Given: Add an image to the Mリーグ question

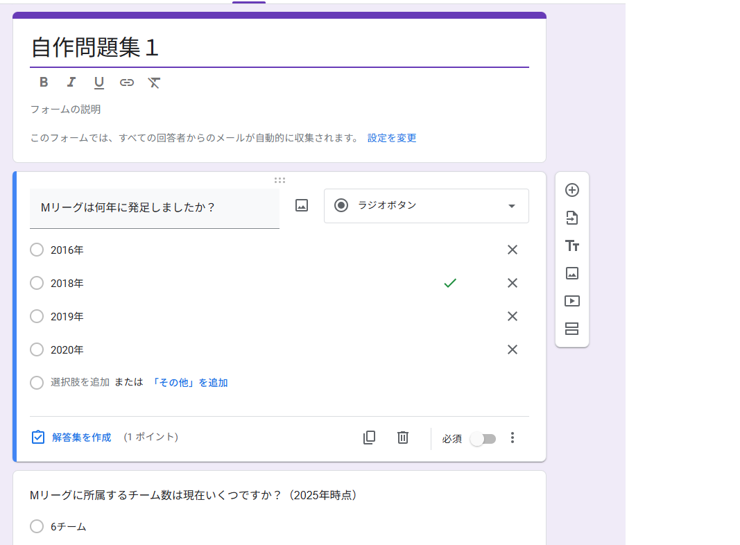Looking at the screenshot, I should click(x=302, y=205).
